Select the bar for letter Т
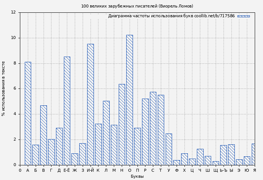The width and height of the screenshot is (263, 180). [161, 130]
